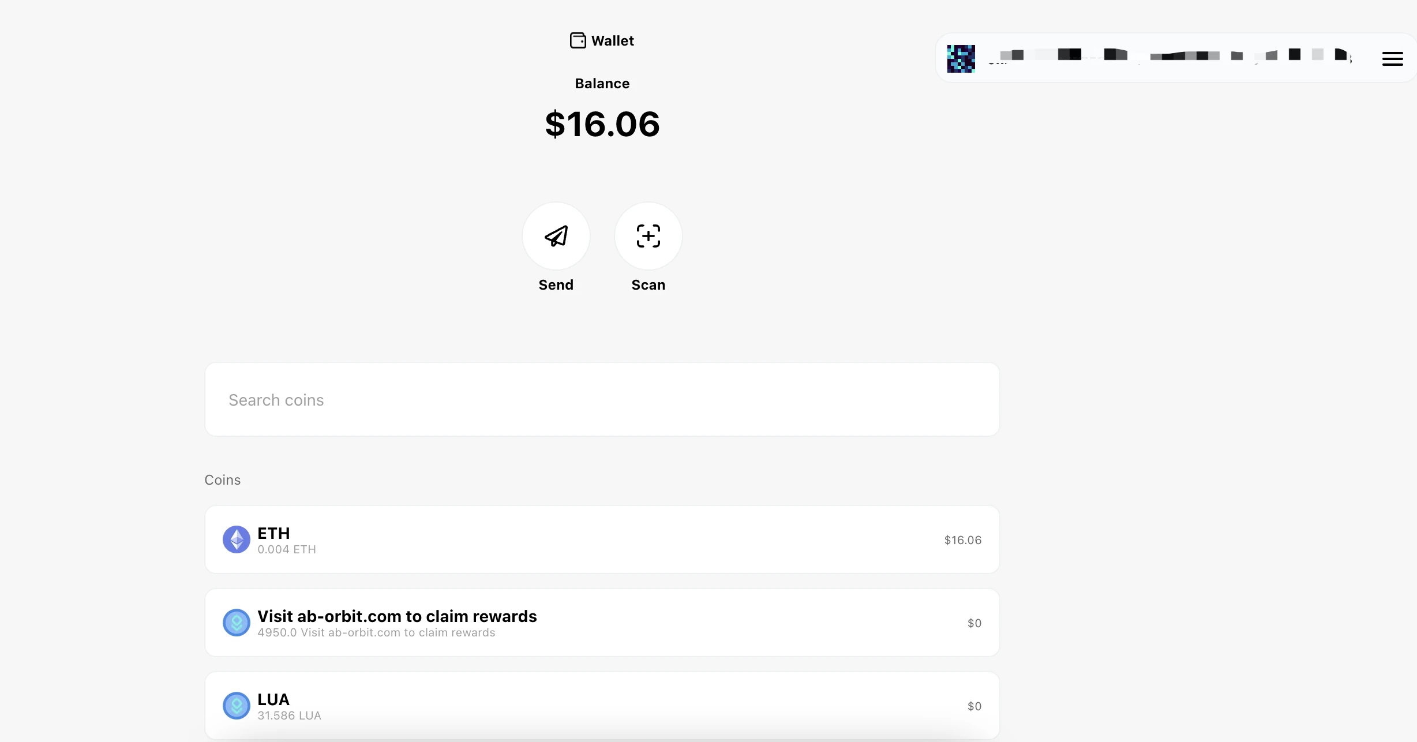This screenshot has width=1417, height=742.
Task: Click the ab-orbit token icon
Action: pos(237,623)
